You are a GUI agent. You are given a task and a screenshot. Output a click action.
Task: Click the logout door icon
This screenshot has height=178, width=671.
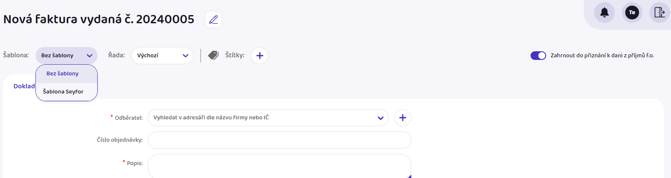click(x=660, y=12)
